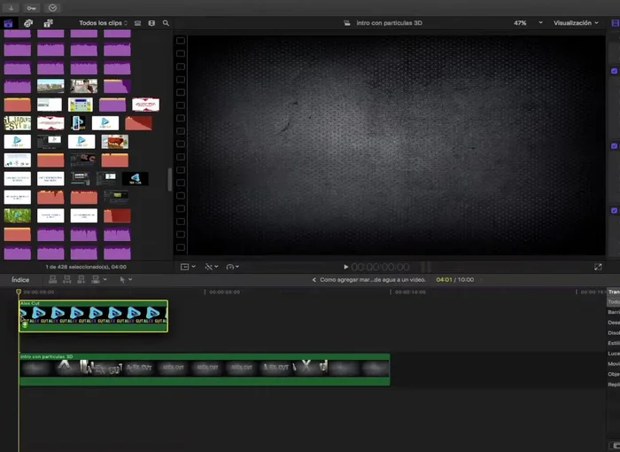Open the timeline Índice panel

coord(20,279)
